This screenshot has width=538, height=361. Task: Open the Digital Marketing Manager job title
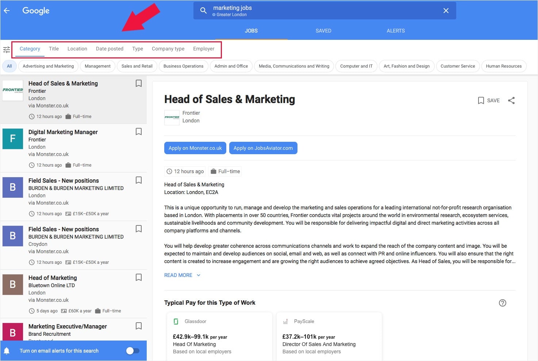pyautogui.click(x=63, y=132)
